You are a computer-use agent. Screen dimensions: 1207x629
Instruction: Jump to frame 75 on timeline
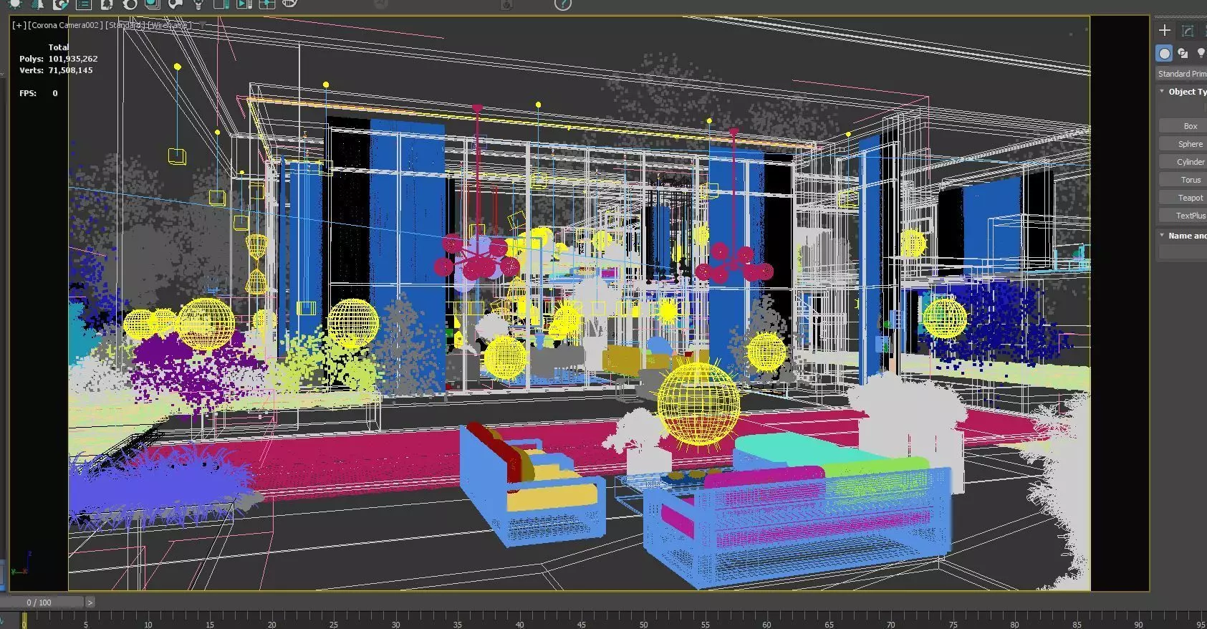(953, 625)
